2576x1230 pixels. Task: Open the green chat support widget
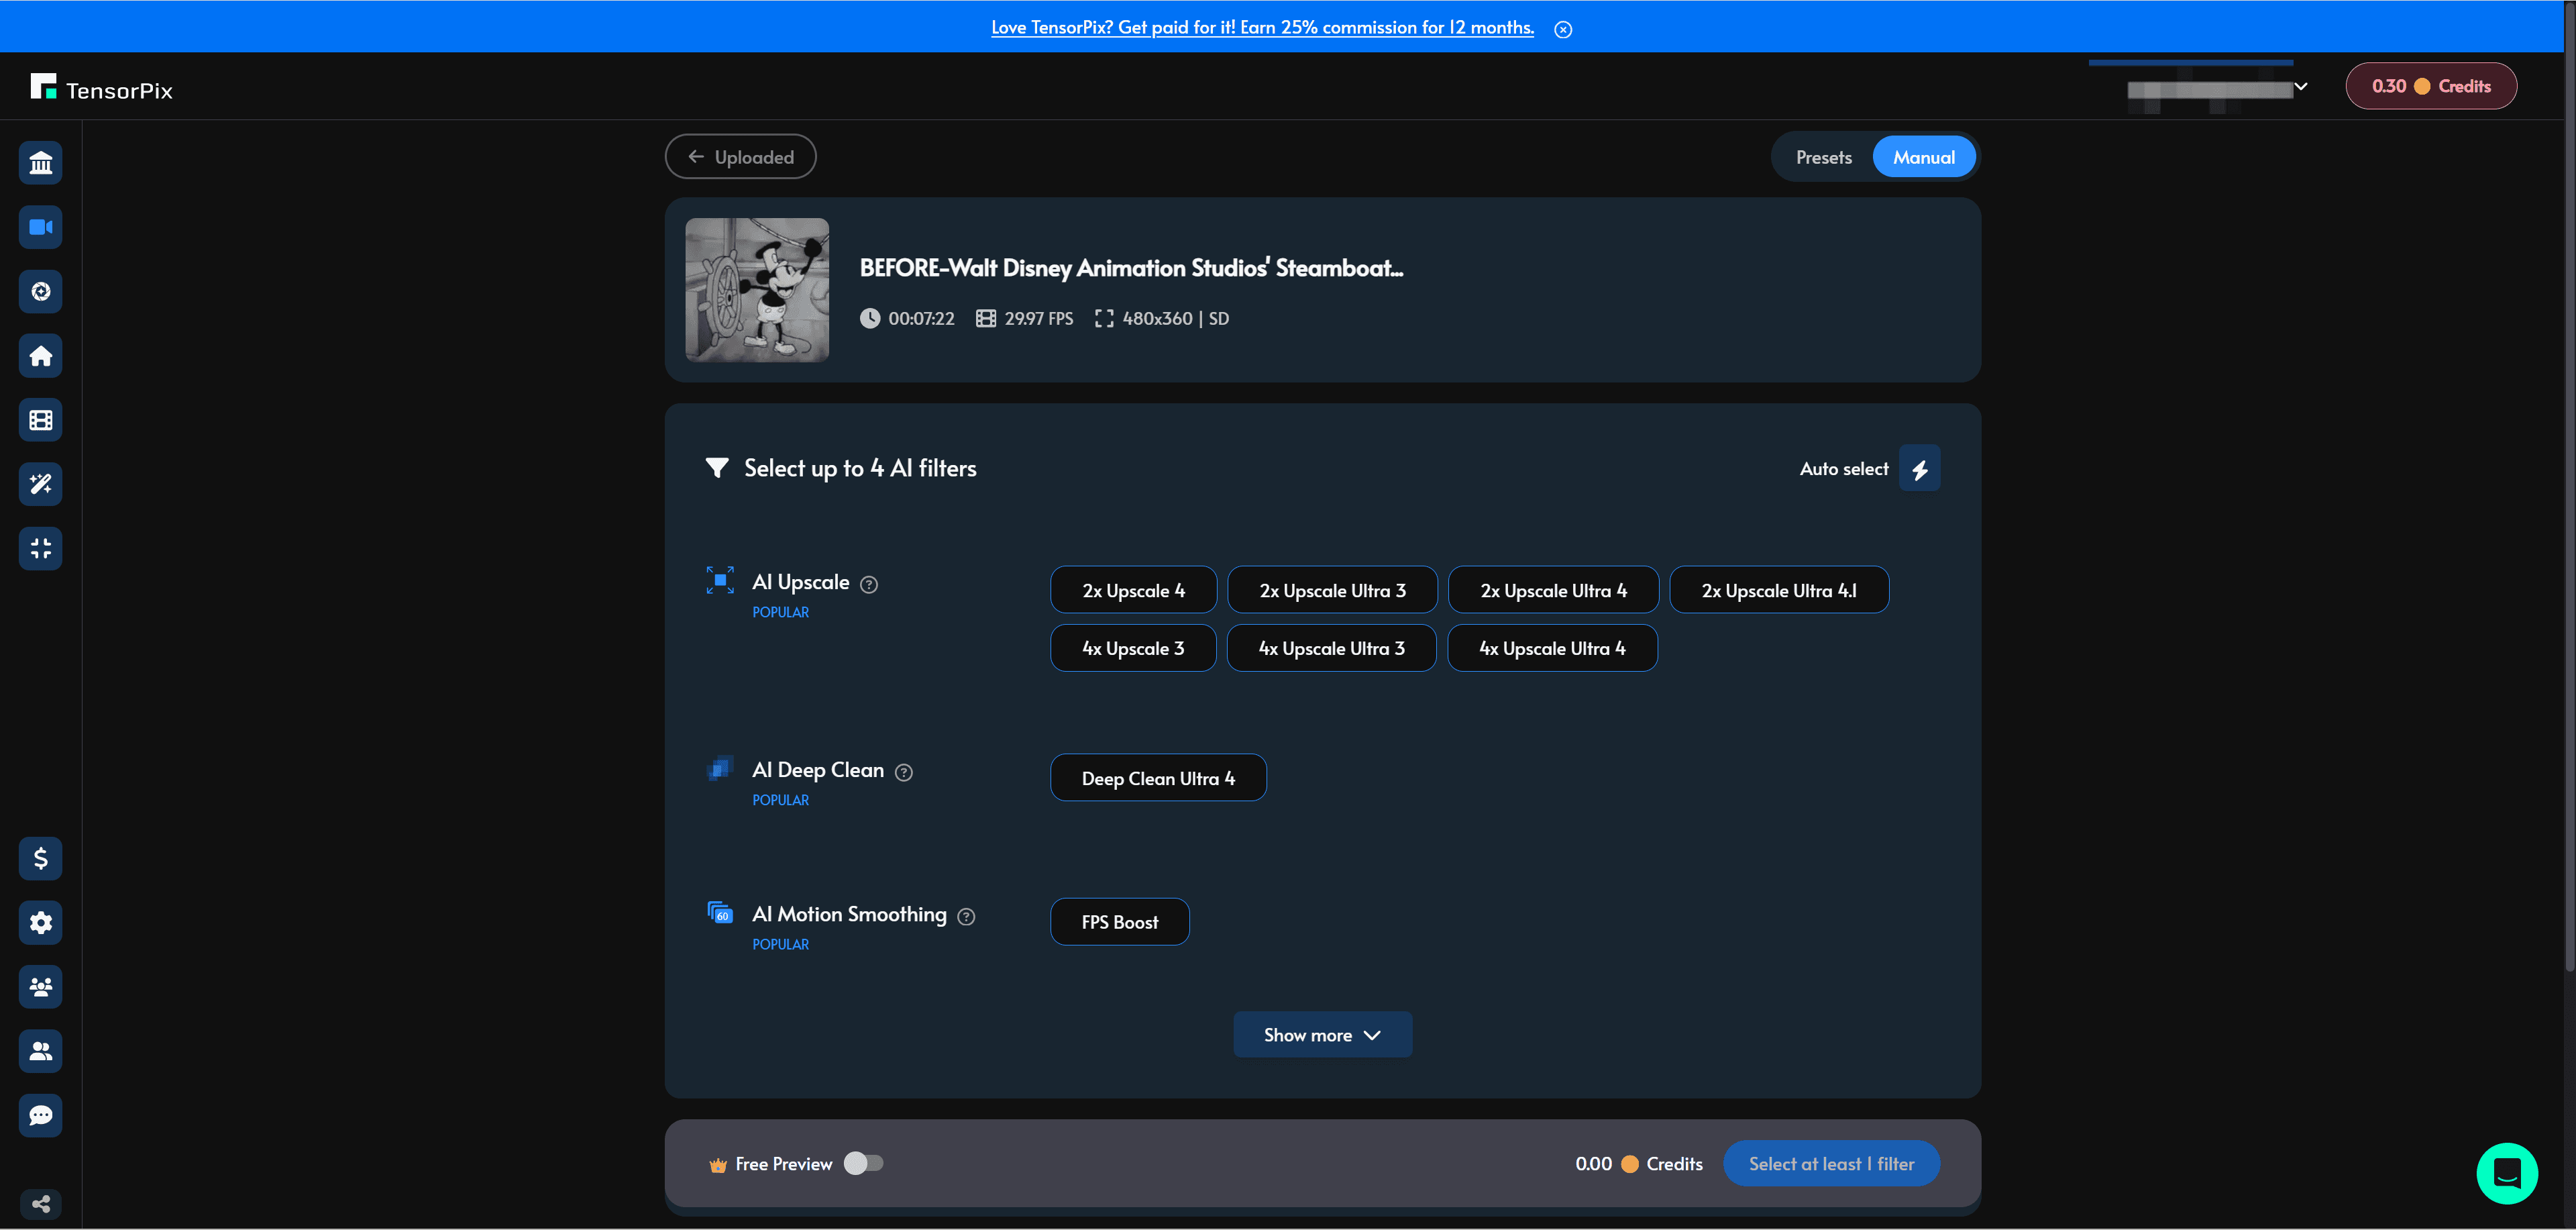[x=2506, y=1173]
